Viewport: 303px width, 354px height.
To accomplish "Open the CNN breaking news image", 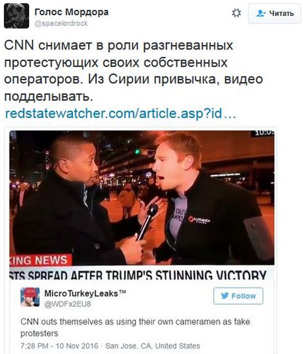I will [x=142, y=205].
